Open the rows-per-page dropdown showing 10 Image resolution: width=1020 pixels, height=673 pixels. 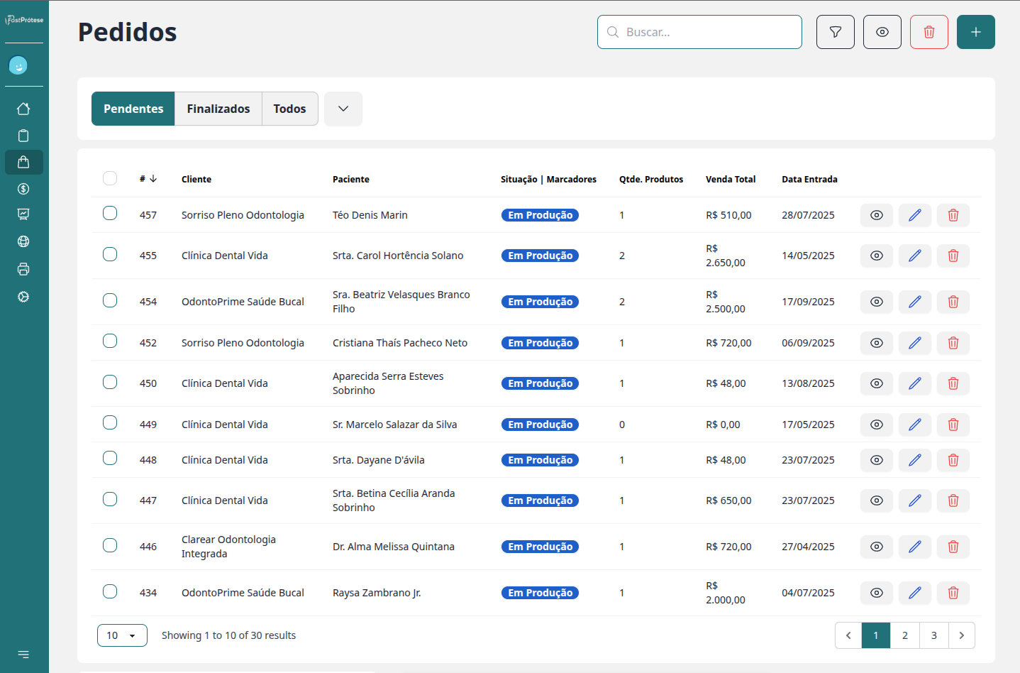tap(122, 635)
